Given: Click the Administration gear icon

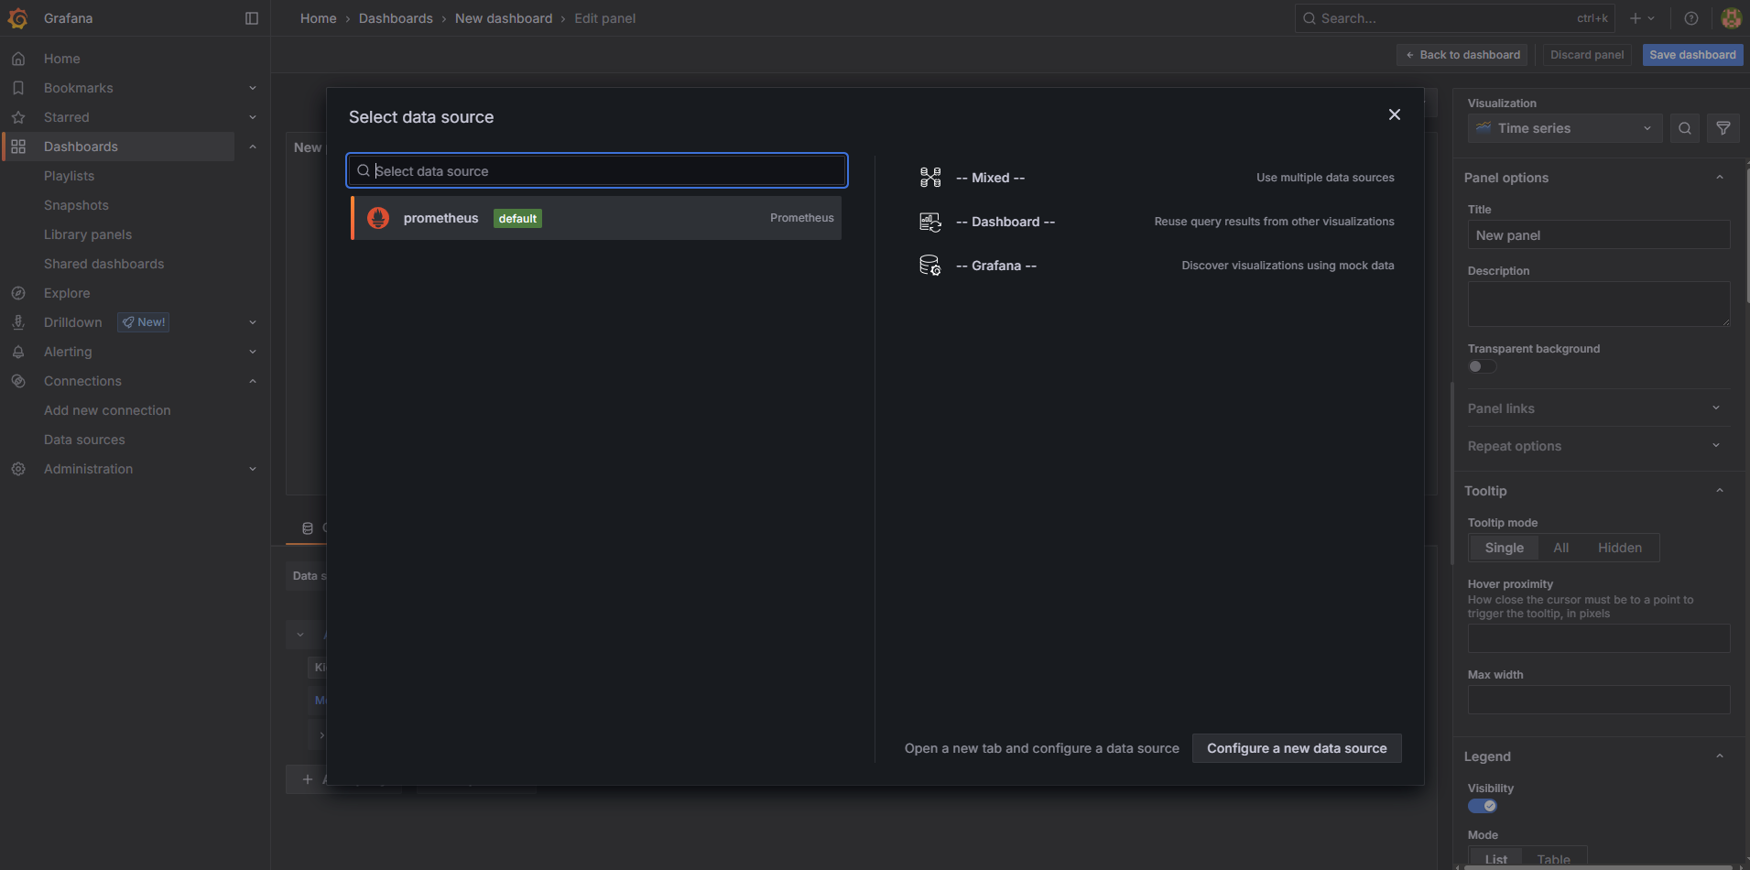Looking at the screenshot, I should (x=18, y=469).
